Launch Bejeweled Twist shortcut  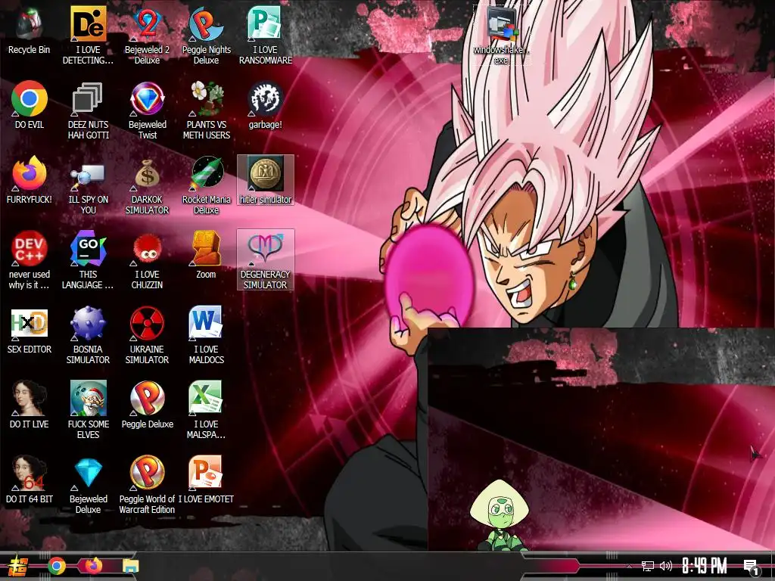148,110
